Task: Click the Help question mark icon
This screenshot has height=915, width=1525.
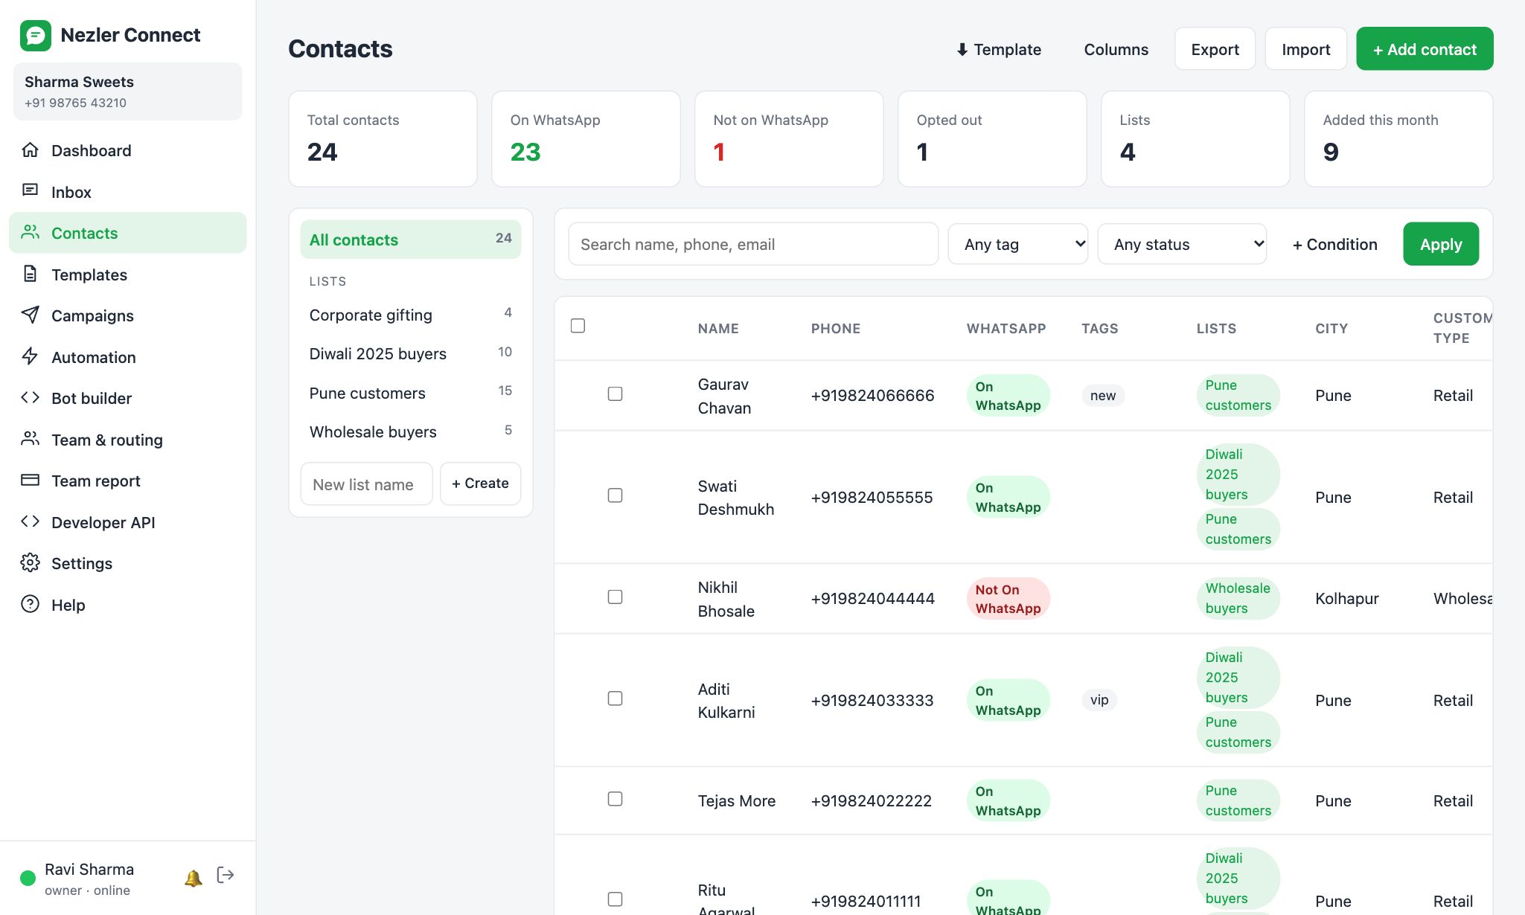Action: tap(30, 604)
